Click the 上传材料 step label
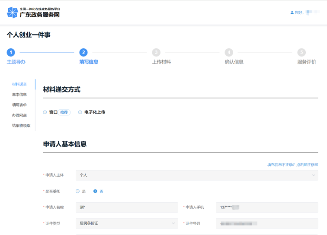 [x=161, y=62]
